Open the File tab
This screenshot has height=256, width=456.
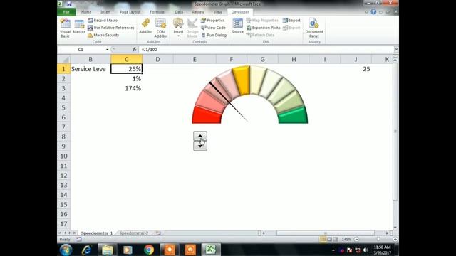(x=66, y=12)
